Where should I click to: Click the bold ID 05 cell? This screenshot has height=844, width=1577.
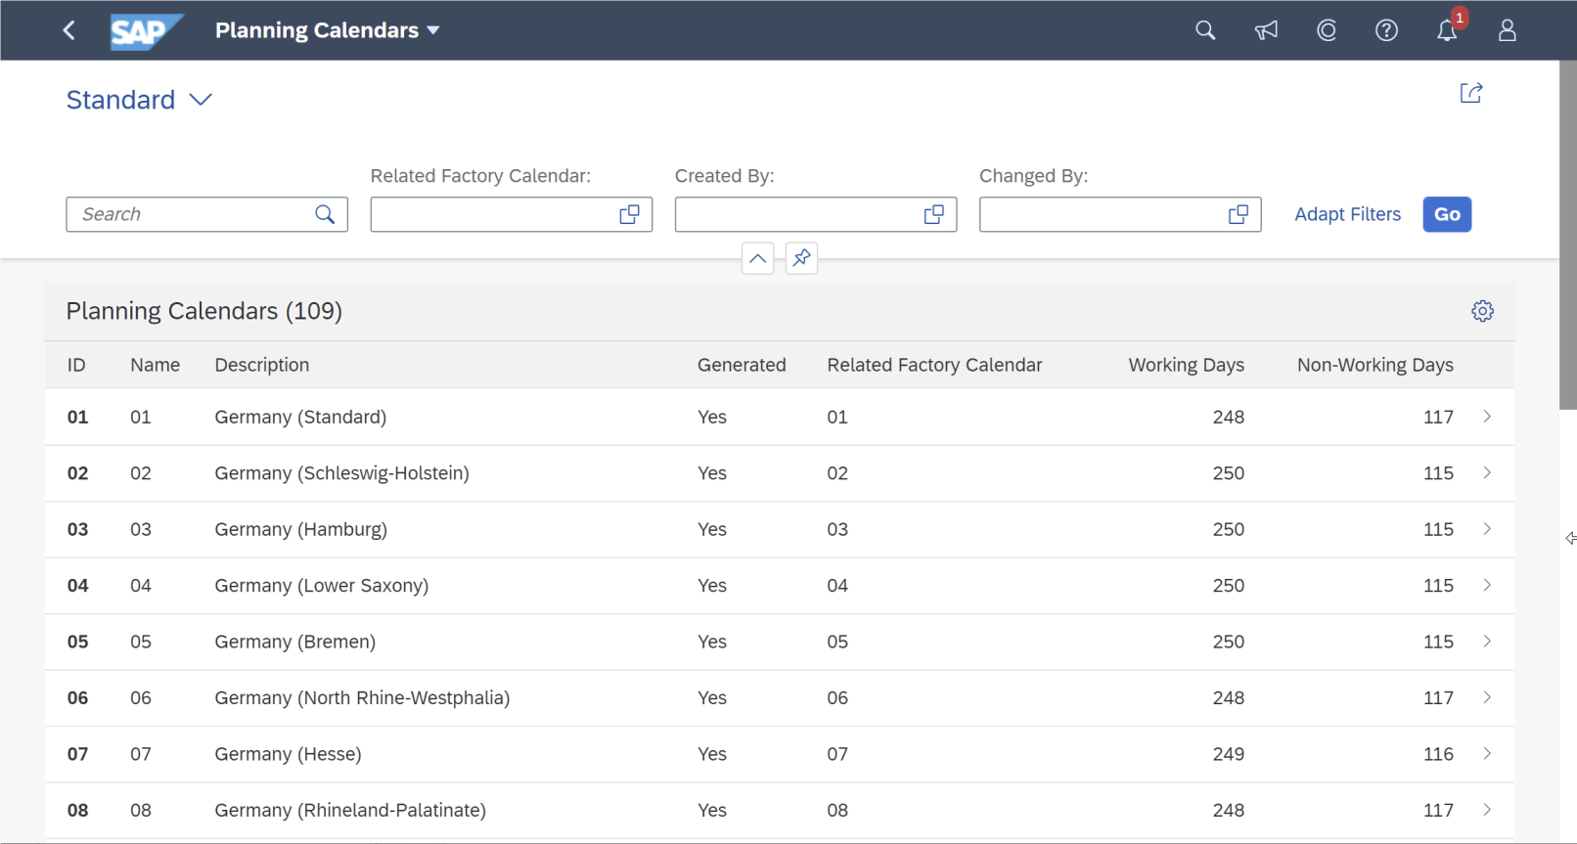(77, 642)
